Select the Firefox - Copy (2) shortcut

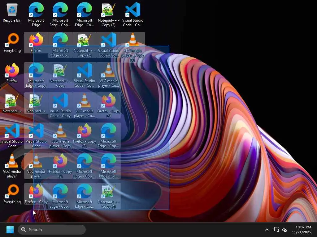point(60,166)
